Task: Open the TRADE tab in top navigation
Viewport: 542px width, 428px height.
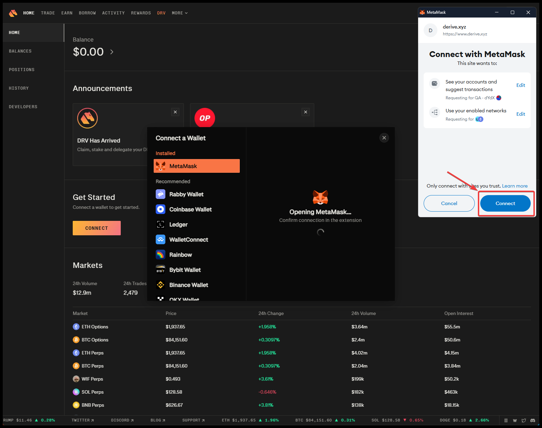Action: pyautogui.click(x=48, y=13)
